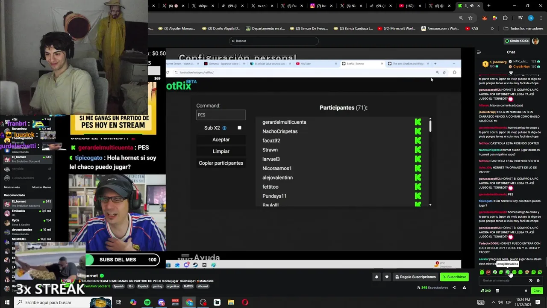The width and height of the screenshot is (547, 308).
Task: Pick the red angry emote
Action: [488, 272]
